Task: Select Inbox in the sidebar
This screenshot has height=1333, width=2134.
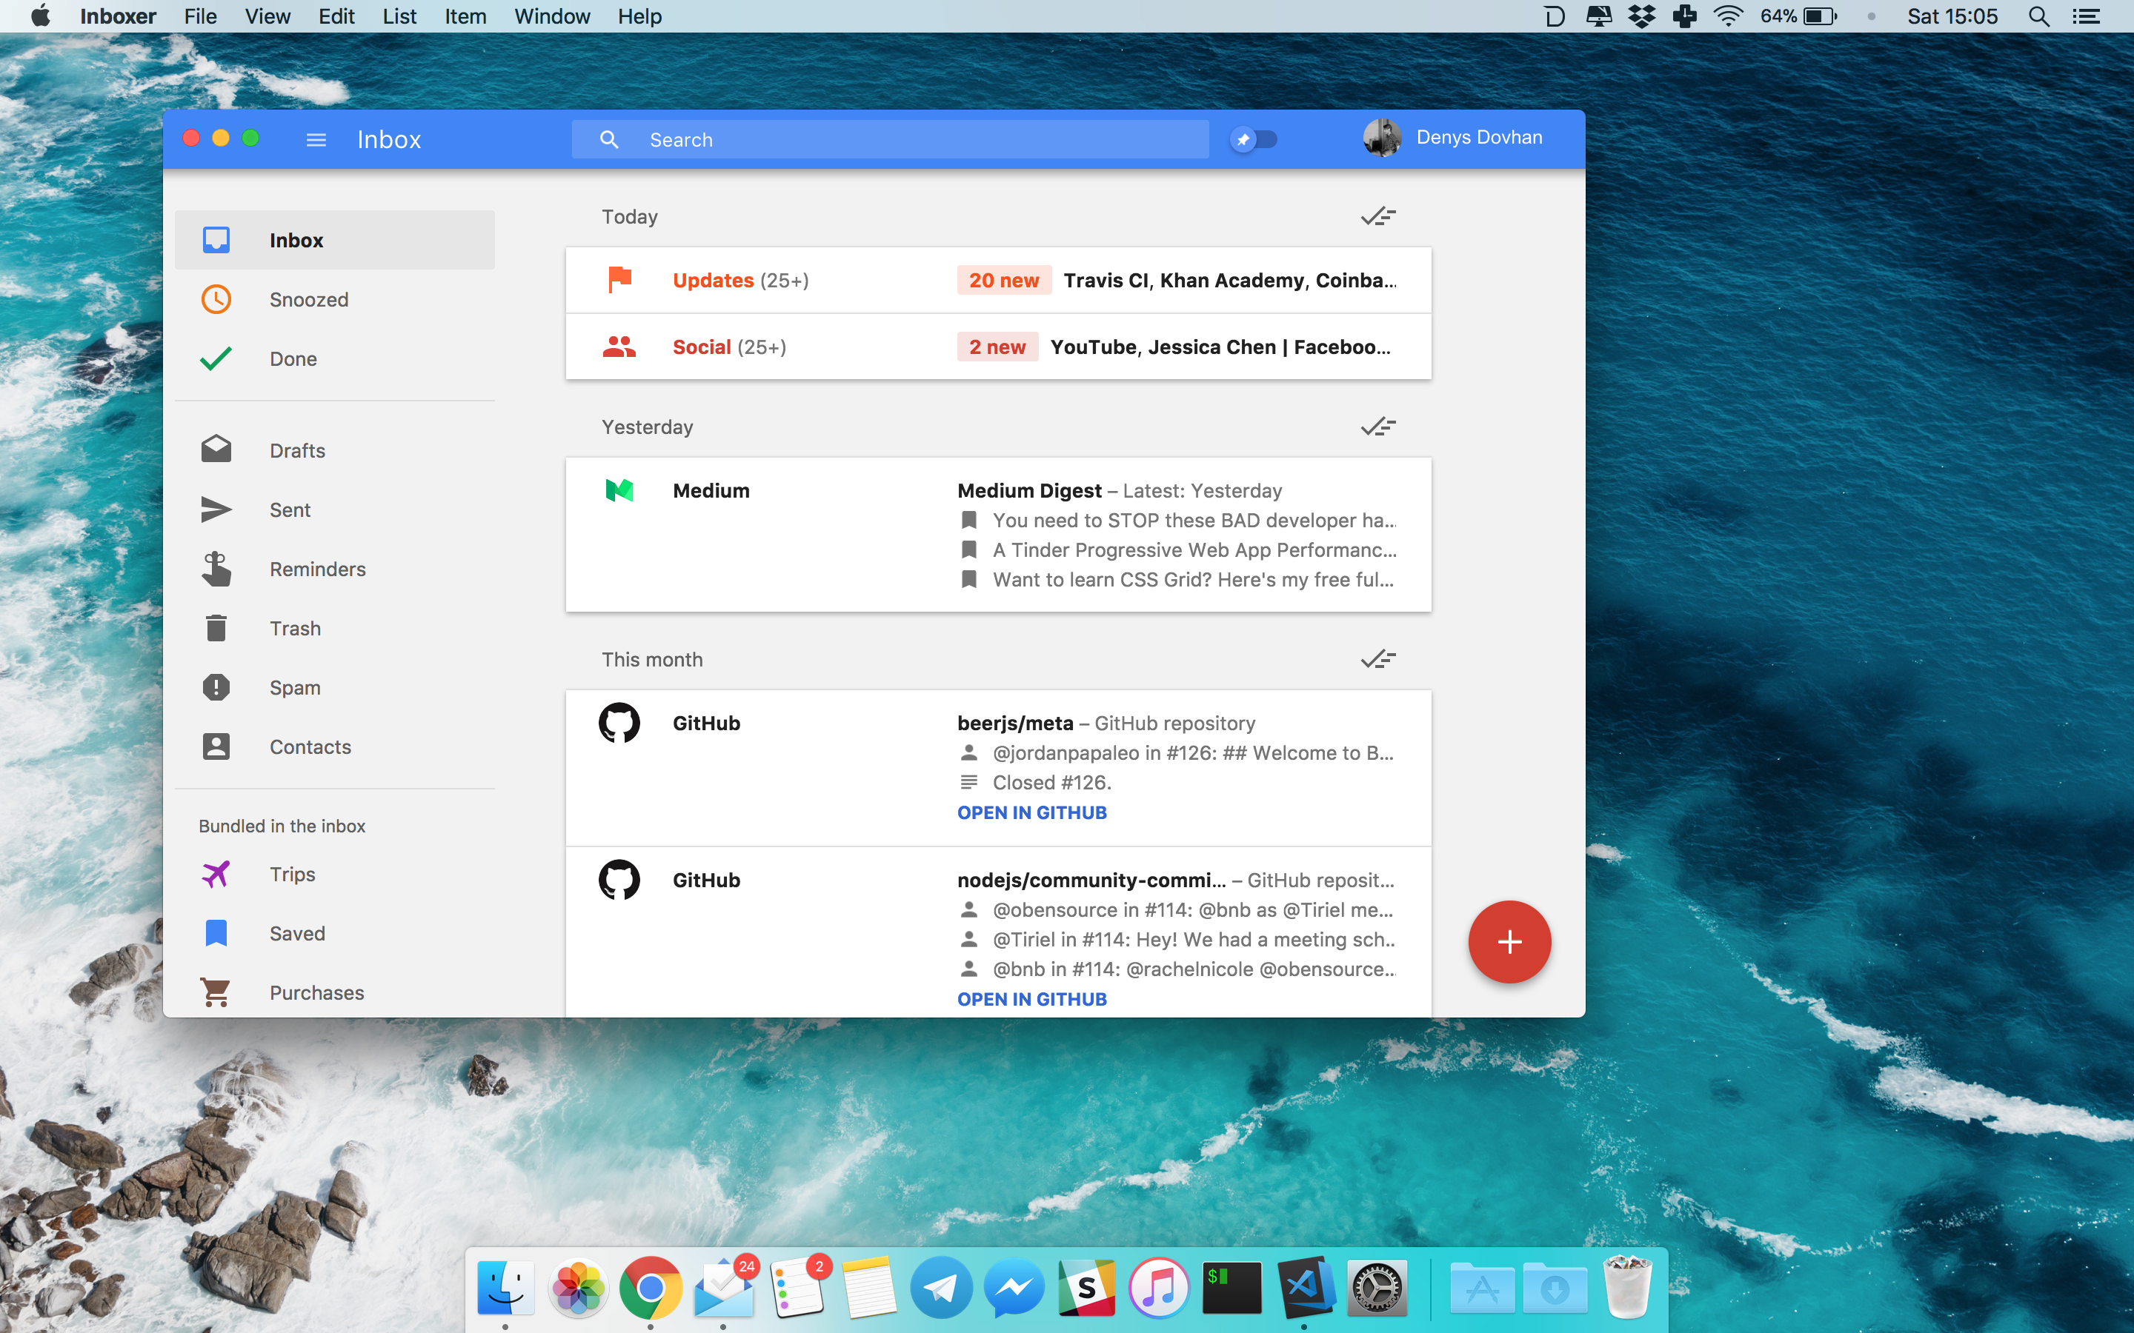Action: pos(334,240)
